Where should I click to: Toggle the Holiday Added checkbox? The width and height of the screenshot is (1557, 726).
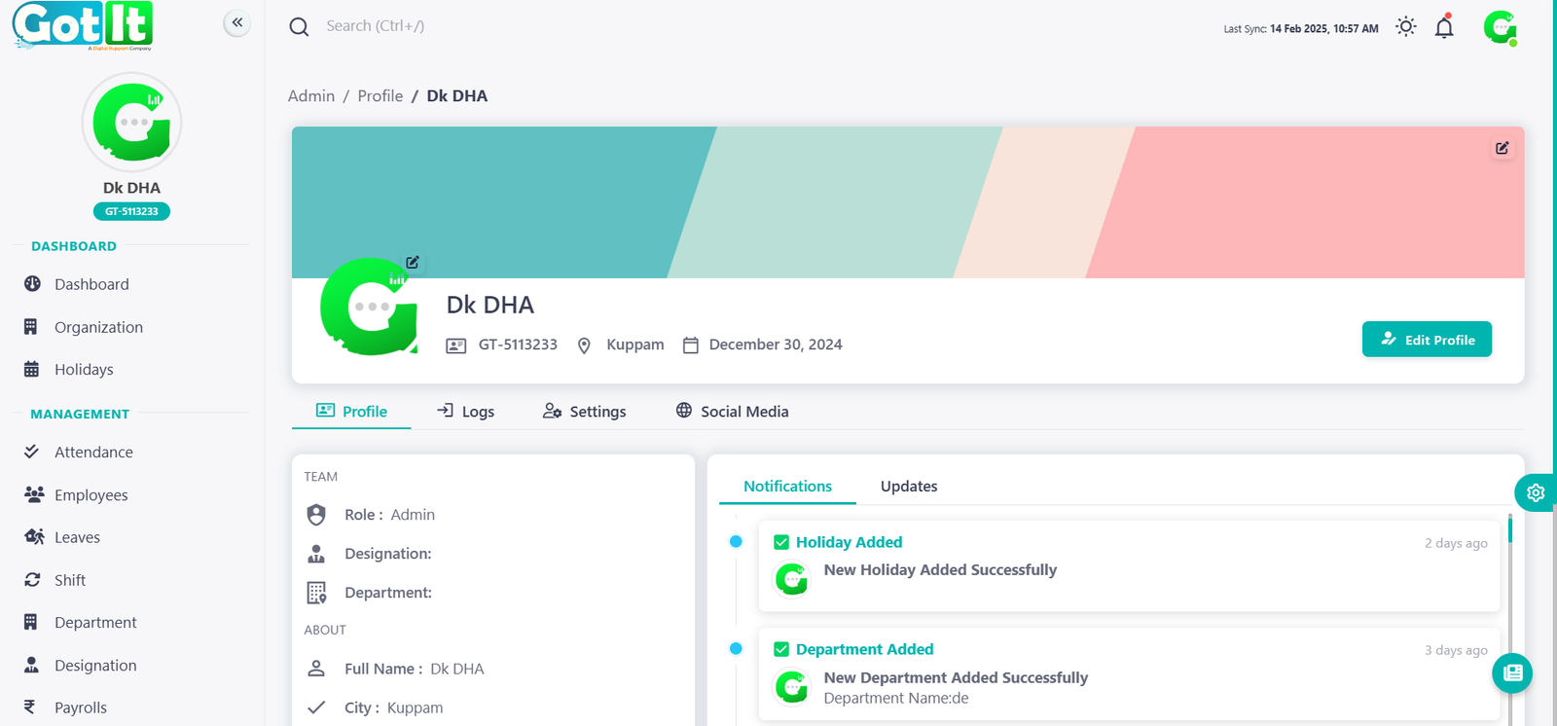(781, 543)
